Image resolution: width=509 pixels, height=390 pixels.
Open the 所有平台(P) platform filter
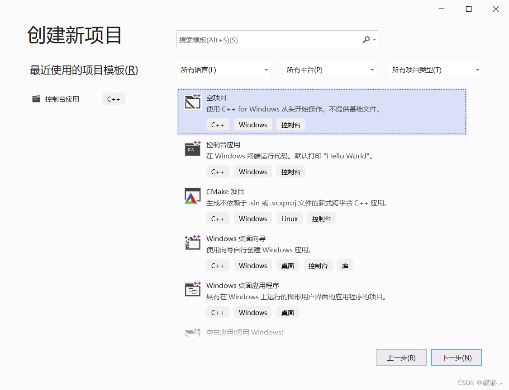point(329,70)
